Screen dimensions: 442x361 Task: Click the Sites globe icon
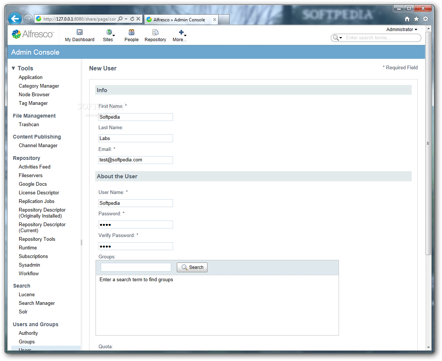(109, 32)
